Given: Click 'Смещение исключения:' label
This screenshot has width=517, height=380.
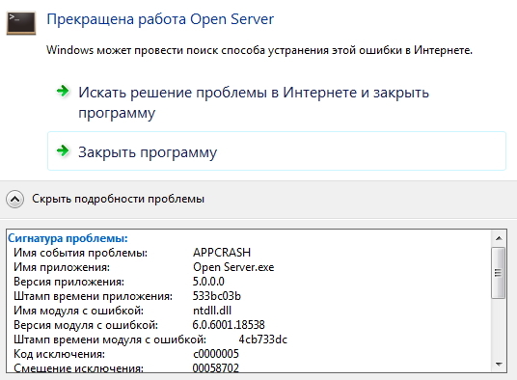Looking at the screenshot, I should [78, 368].
